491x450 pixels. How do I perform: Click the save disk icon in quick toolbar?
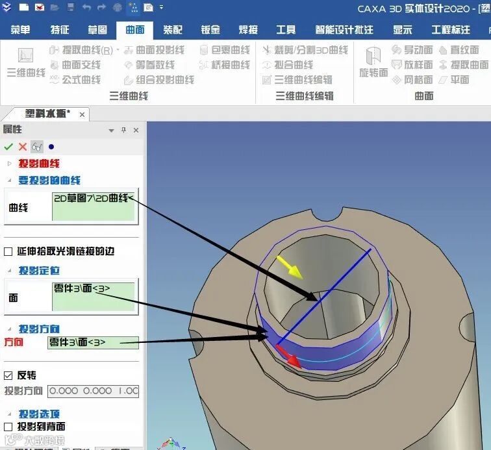[71, 7]
